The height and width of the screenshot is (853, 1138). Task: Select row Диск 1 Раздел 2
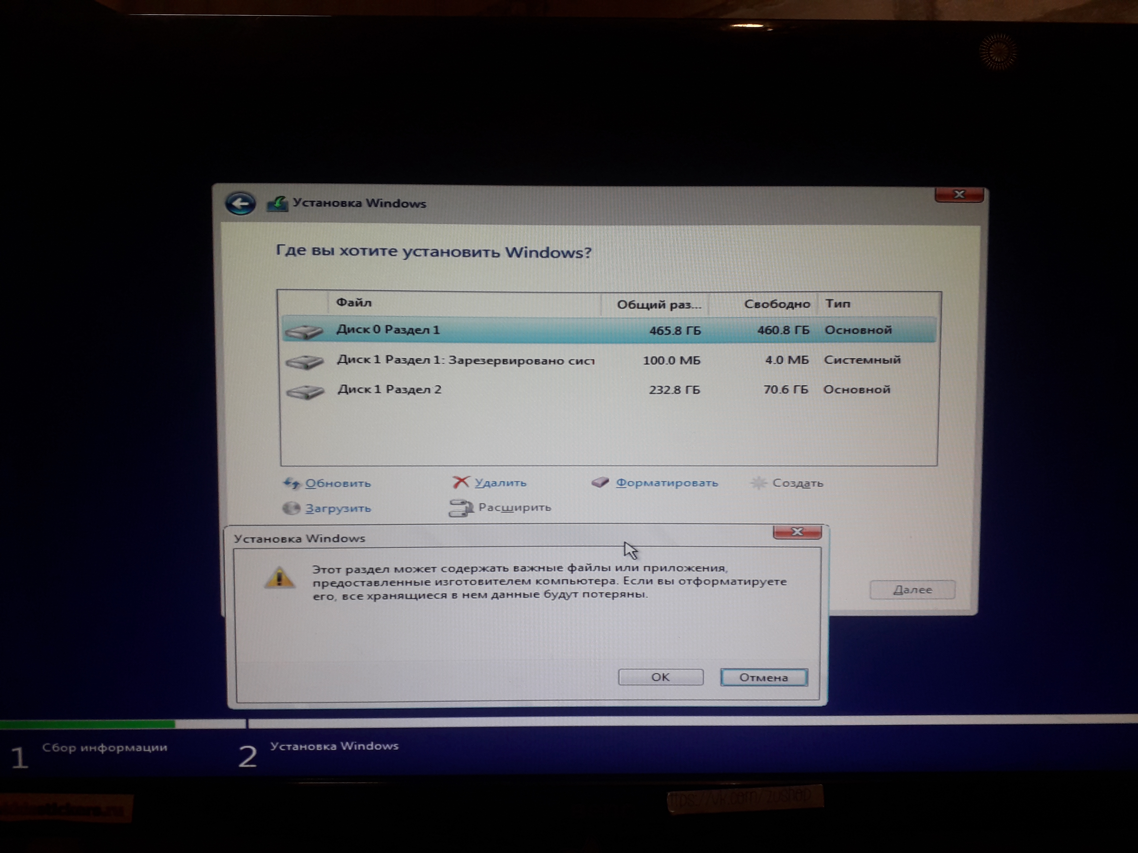tap(609, 390)
